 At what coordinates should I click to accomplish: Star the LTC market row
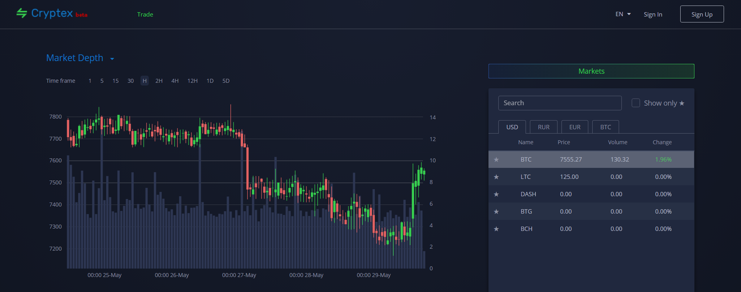click(x=496, y=177)
